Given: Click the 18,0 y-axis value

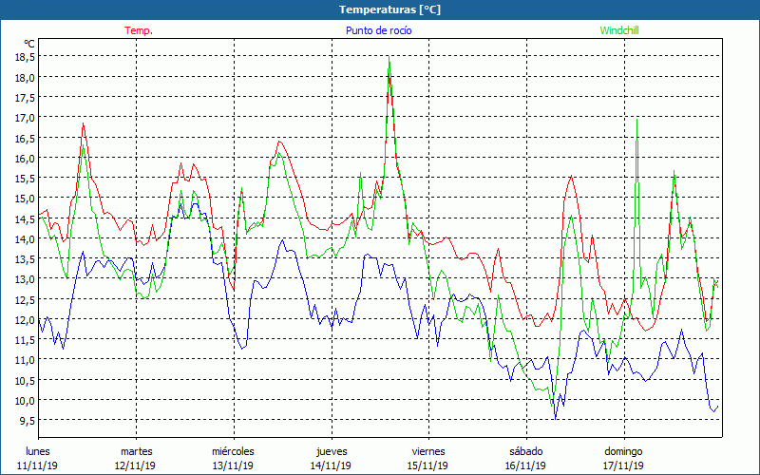Looking at the screenshot, I should click(x=26, y=77).
